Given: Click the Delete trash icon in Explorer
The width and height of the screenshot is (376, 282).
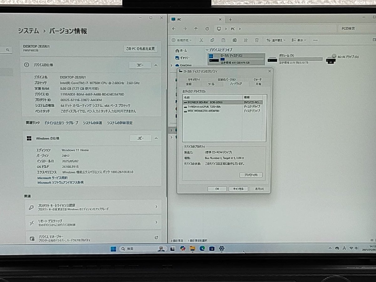Looking at the screenshot, I should (x=257, y=40).
